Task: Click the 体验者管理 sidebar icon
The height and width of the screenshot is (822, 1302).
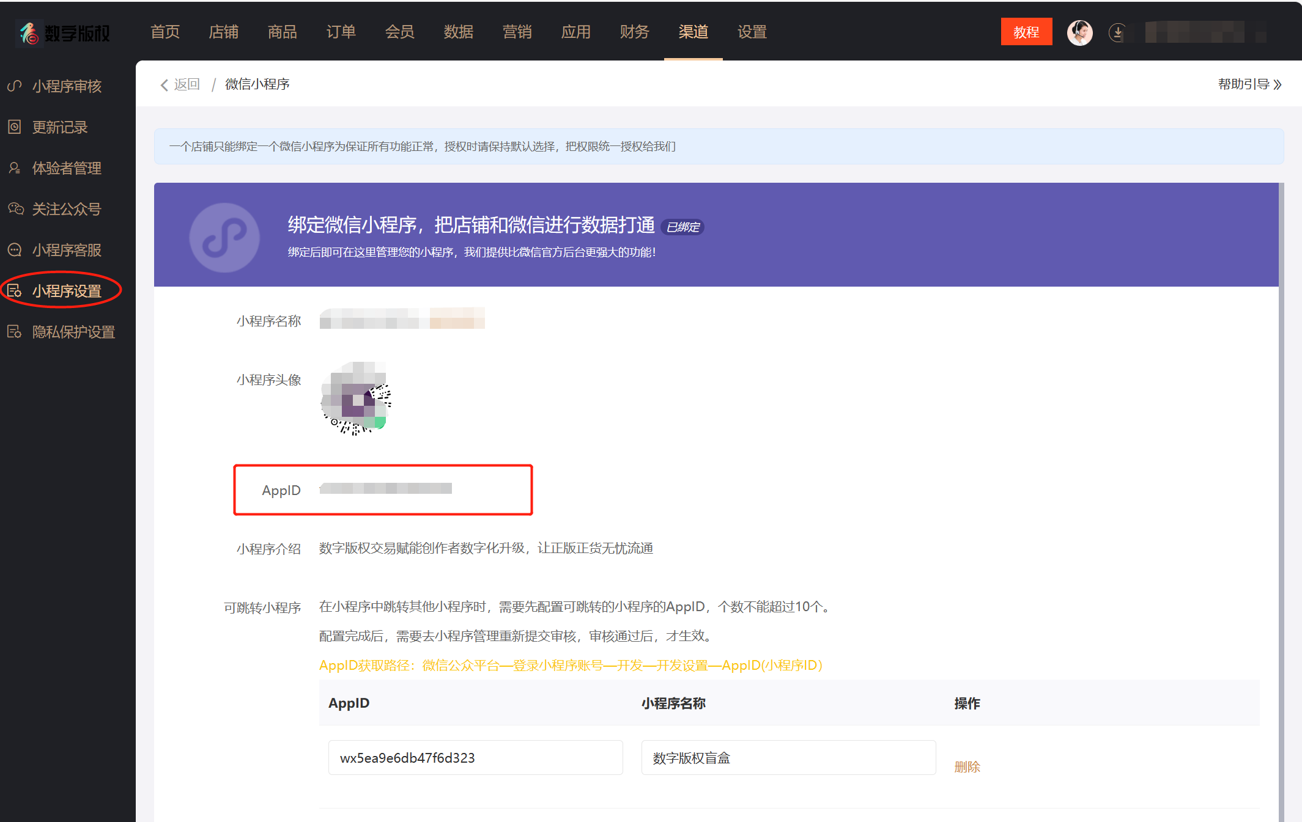Action: coord(15,168)
